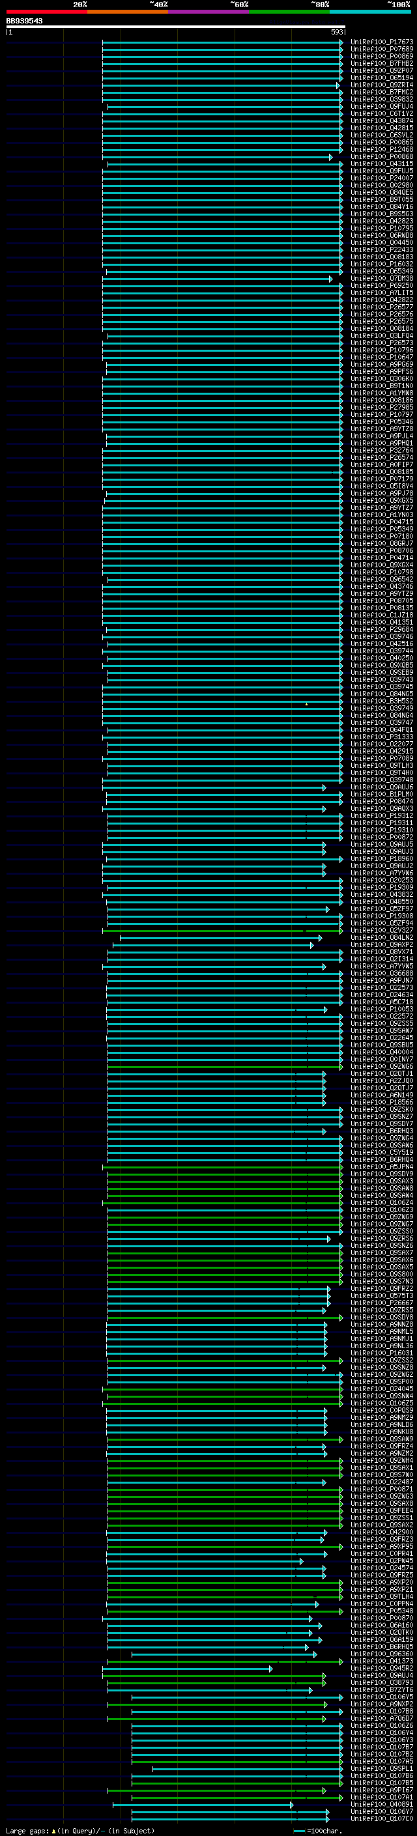Open hit UniRef100_P16032
Screen dimensions: 417x1836
382,264
